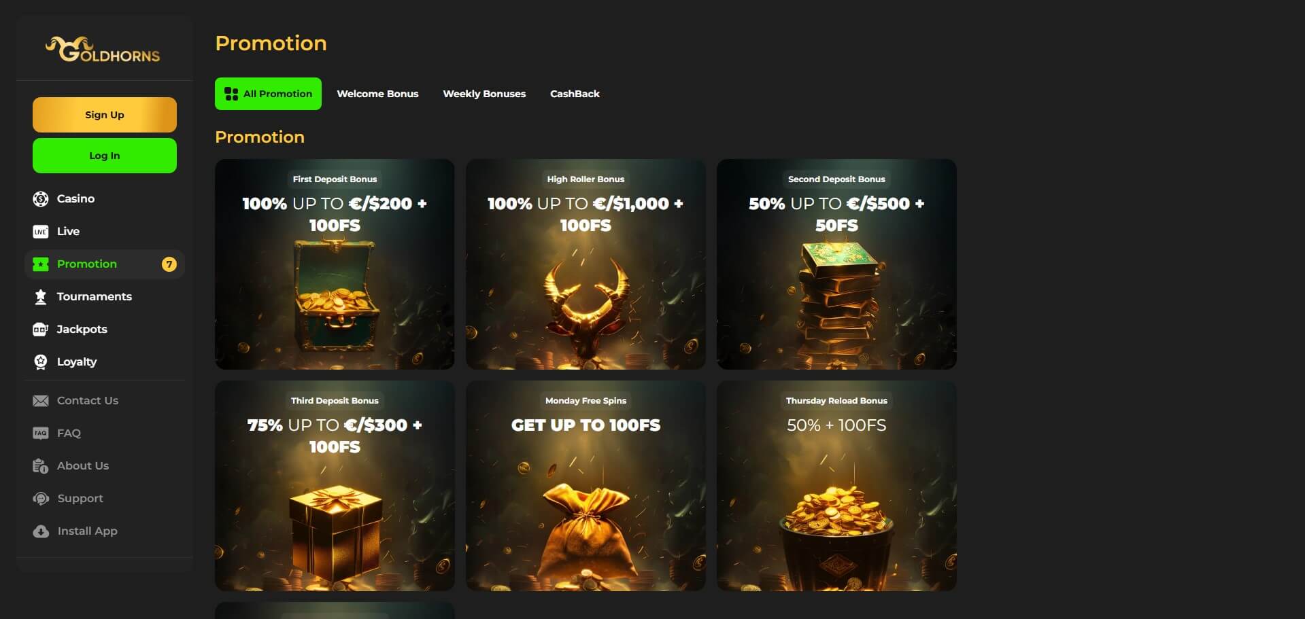Switch to the CashBack tab

click(575, 94)
